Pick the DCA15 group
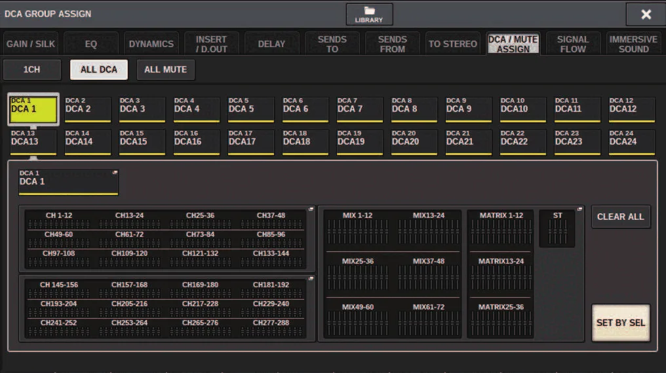666x373 pixels. click(142, 142)
